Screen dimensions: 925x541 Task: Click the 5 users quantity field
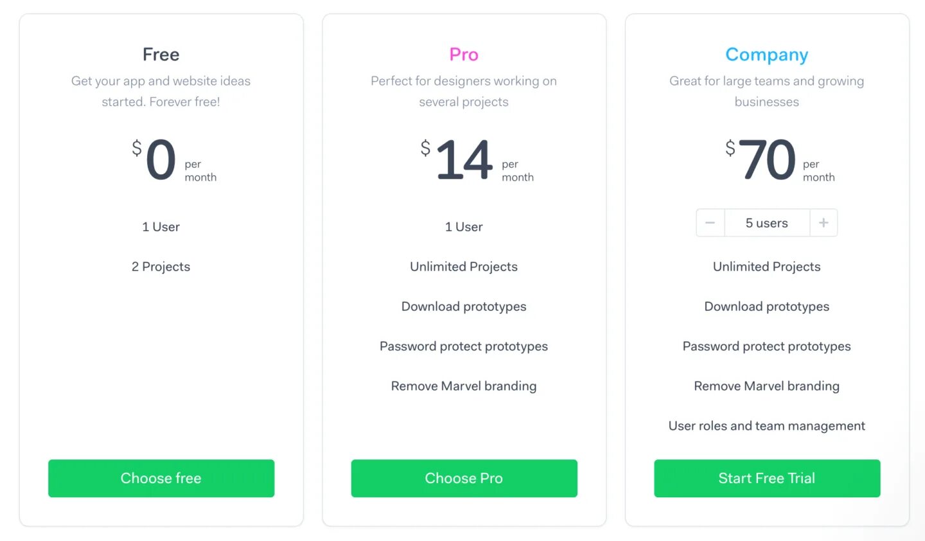pyautogui.click(x=767, y=223)
